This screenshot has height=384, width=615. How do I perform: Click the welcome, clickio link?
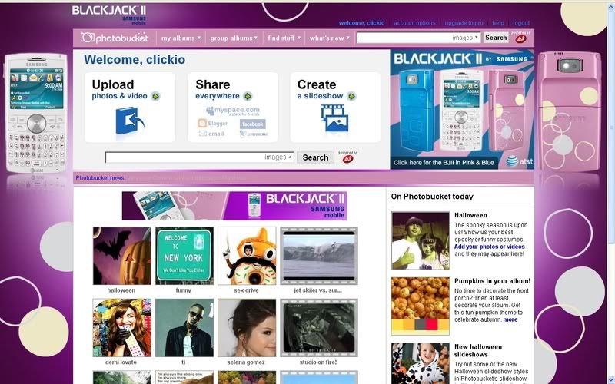click(361, 23)
